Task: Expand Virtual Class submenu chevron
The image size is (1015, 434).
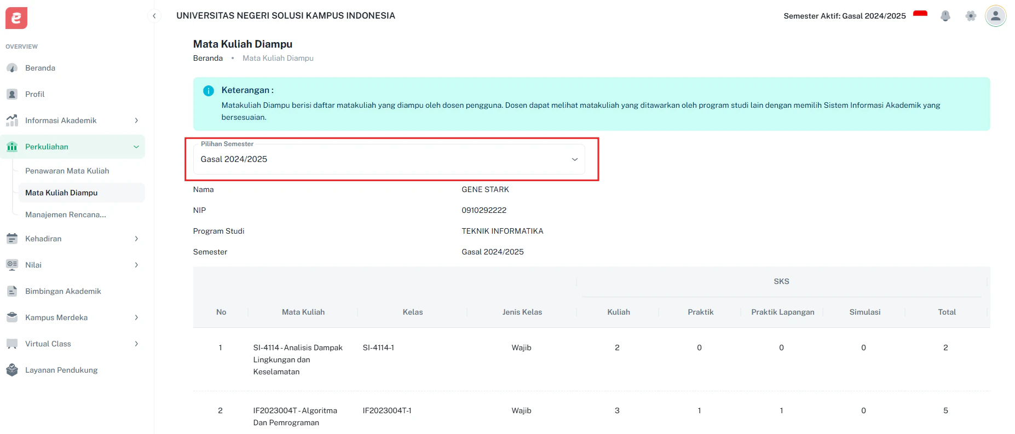Action: (136, 344)
